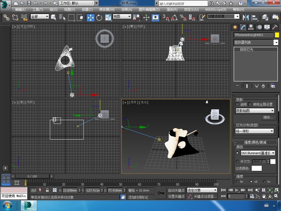Open the 修改器(M) menu
The width and height of the screenshot is (281, 211).
click(107, 9)
